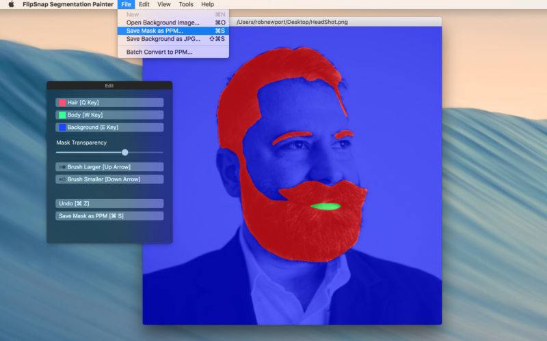Open the View menu
The image size is (547, 341).
pyautogui.click(x=163, y=4)
